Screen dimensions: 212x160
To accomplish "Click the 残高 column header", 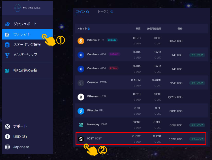I will click(x=138, y=28).
